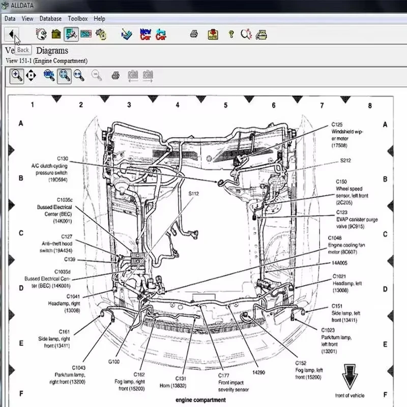Viewport: 407px width, 407px height.
Task: Activate the Pan navigation tool
Action: point(31,75)
